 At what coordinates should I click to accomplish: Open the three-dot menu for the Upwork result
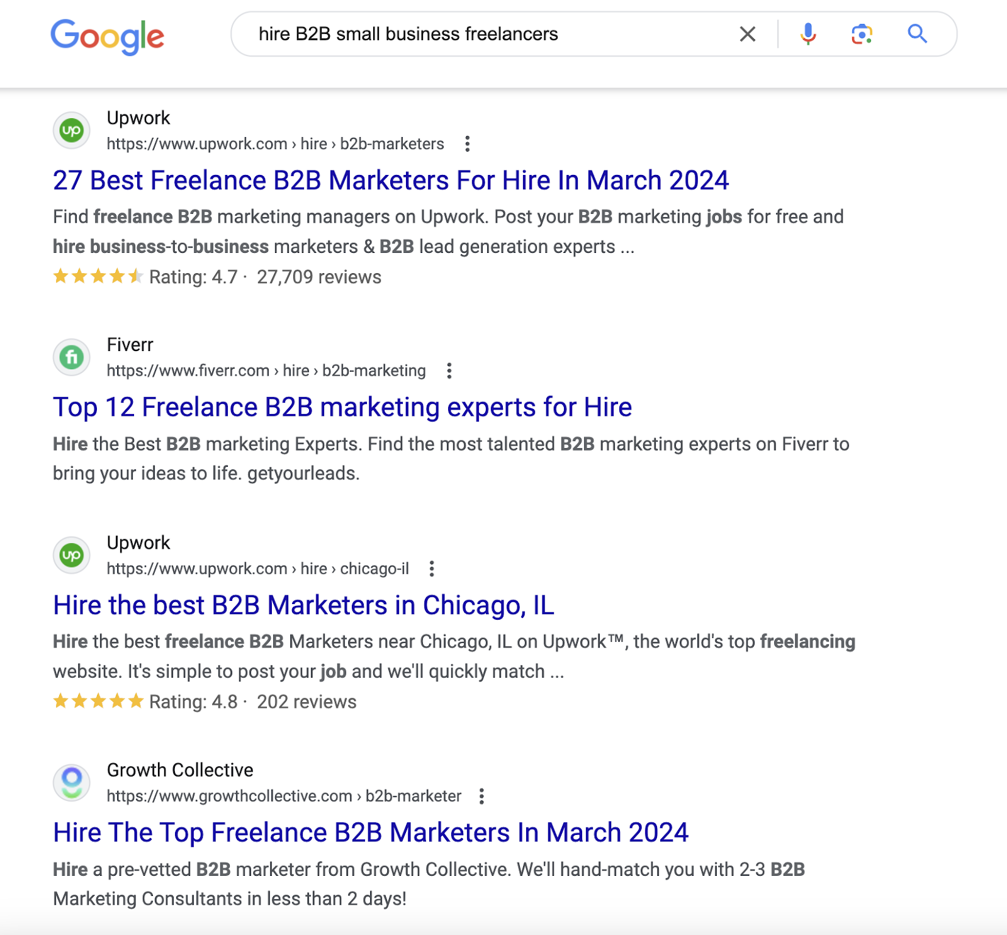pyautogui.click(x=468, y=145)
